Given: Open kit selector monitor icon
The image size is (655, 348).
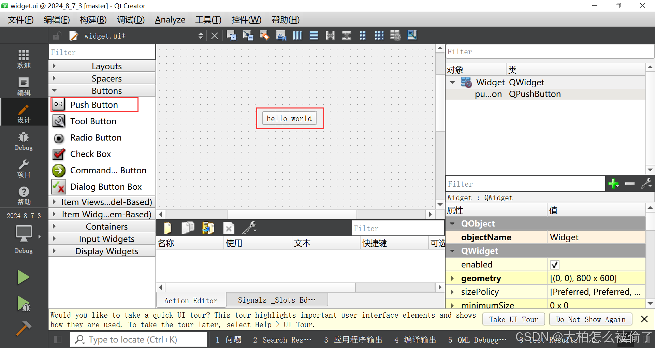Looking at the screenshot, I should tap(24, 234).
